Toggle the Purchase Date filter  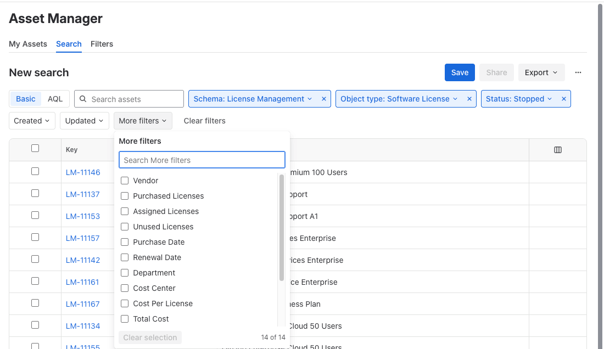[x=125, y=242]
